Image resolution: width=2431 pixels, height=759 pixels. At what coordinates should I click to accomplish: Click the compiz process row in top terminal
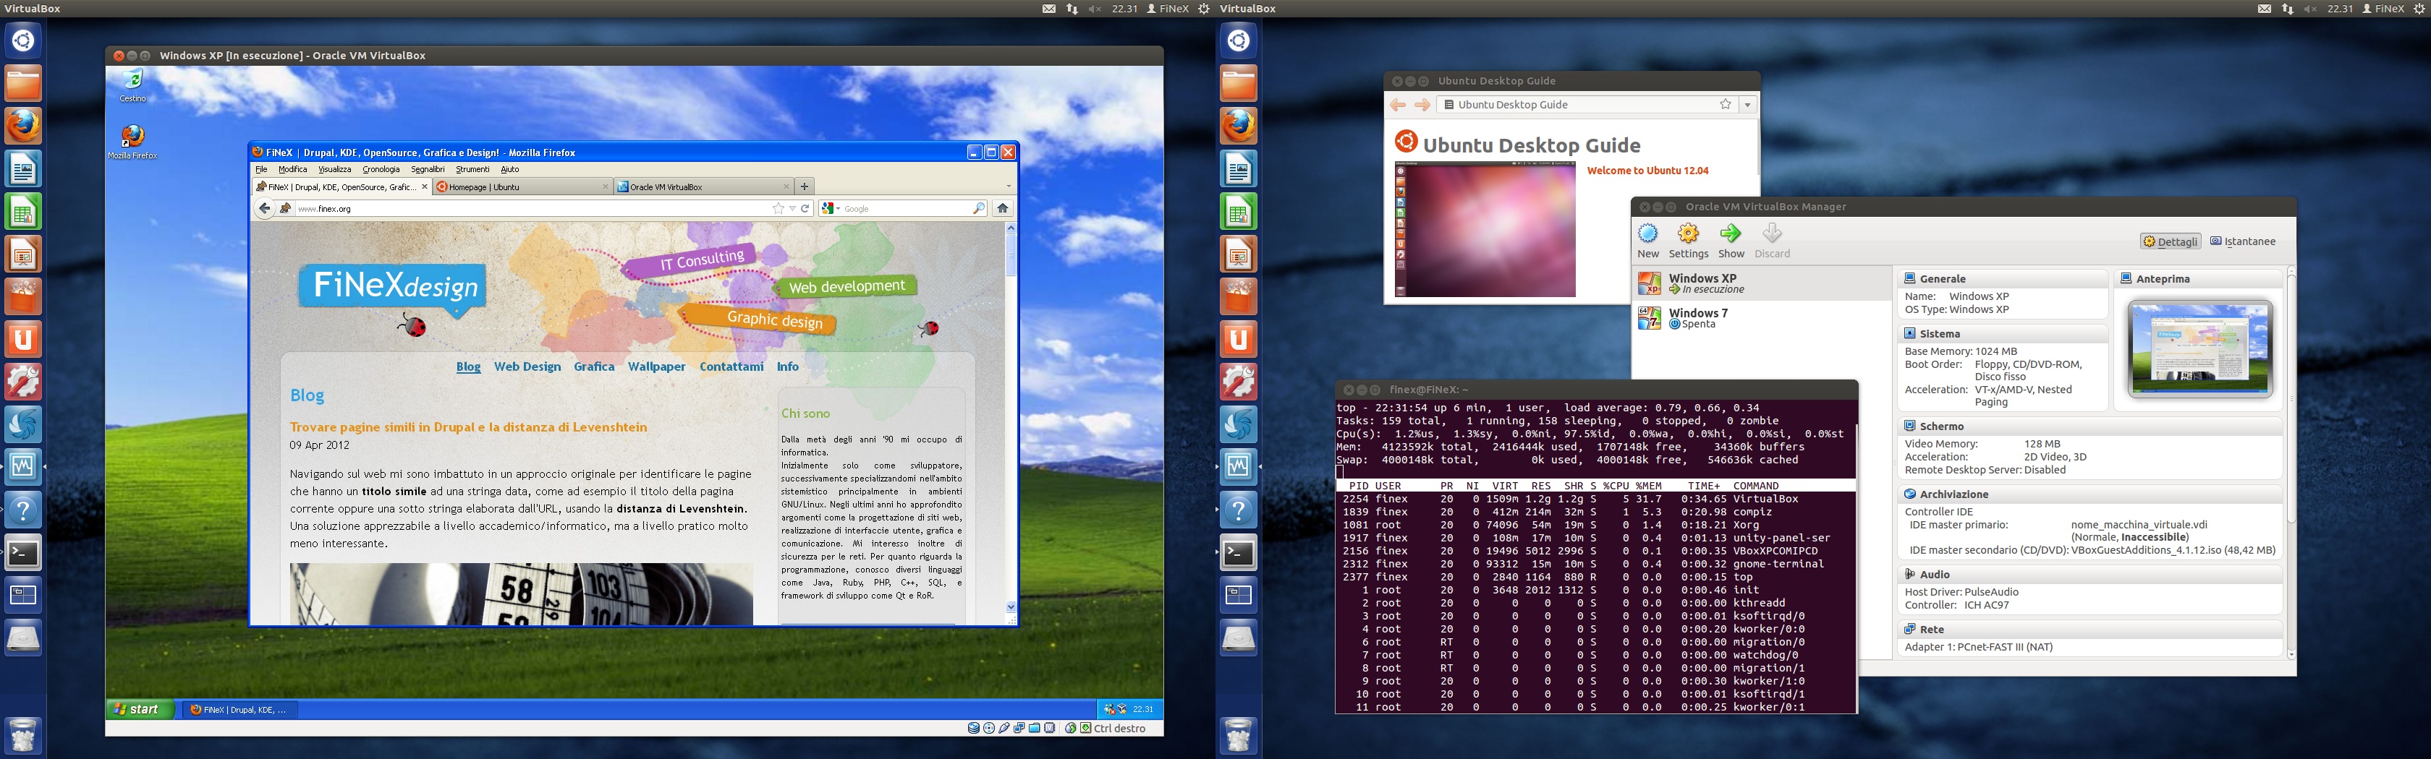(1596, 512)
